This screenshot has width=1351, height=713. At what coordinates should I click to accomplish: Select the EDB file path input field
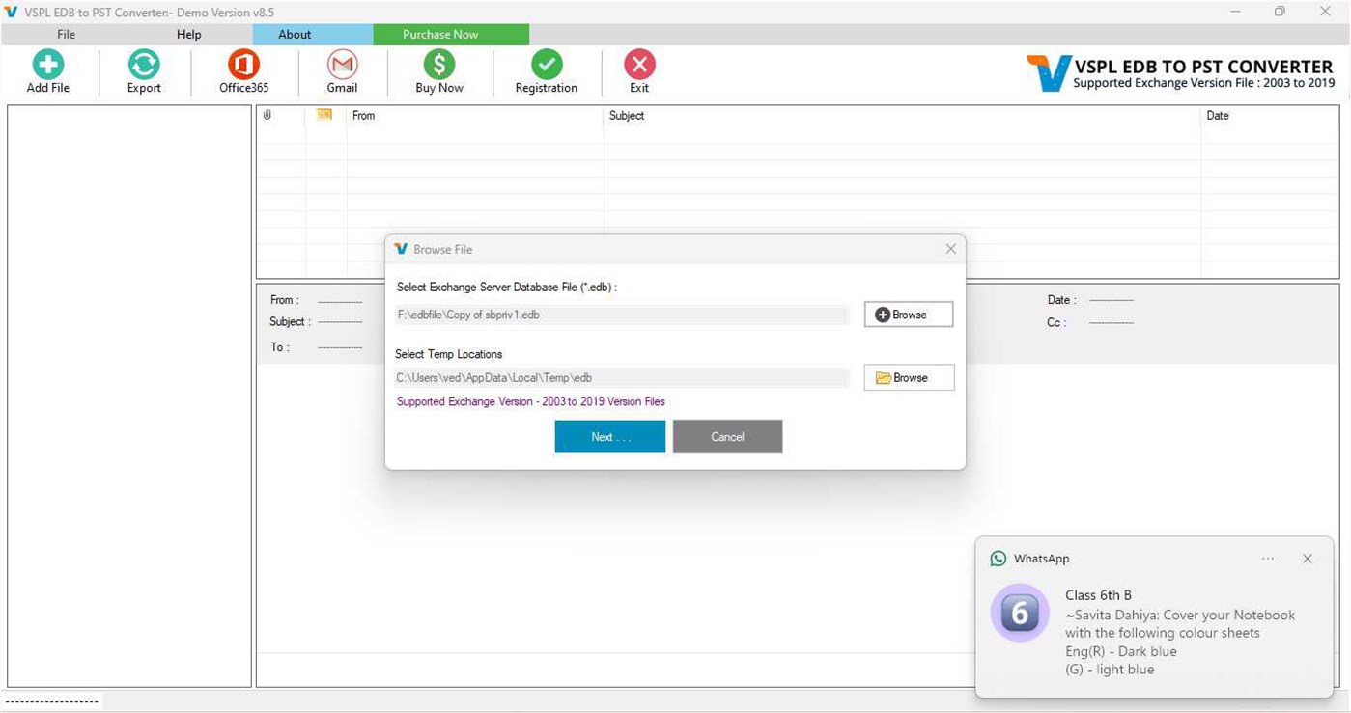[622, 315]
